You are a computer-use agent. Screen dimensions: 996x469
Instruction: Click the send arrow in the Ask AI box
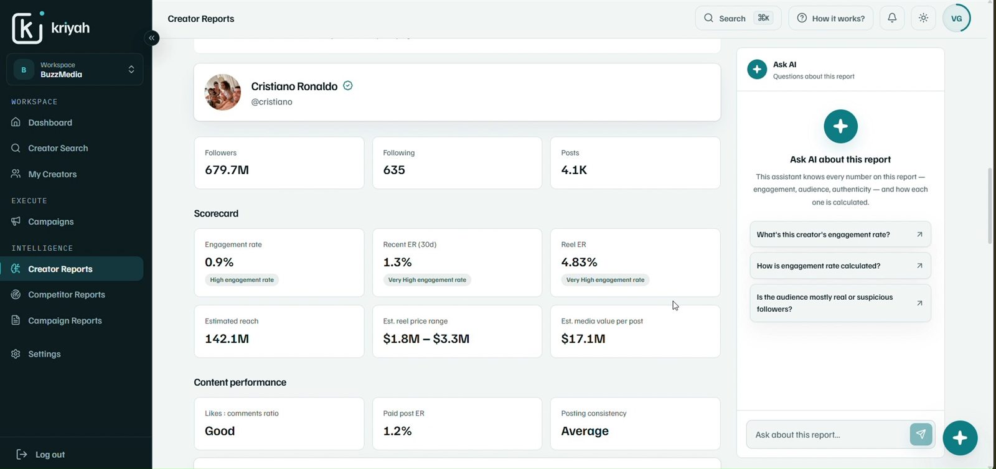[921, 434]
